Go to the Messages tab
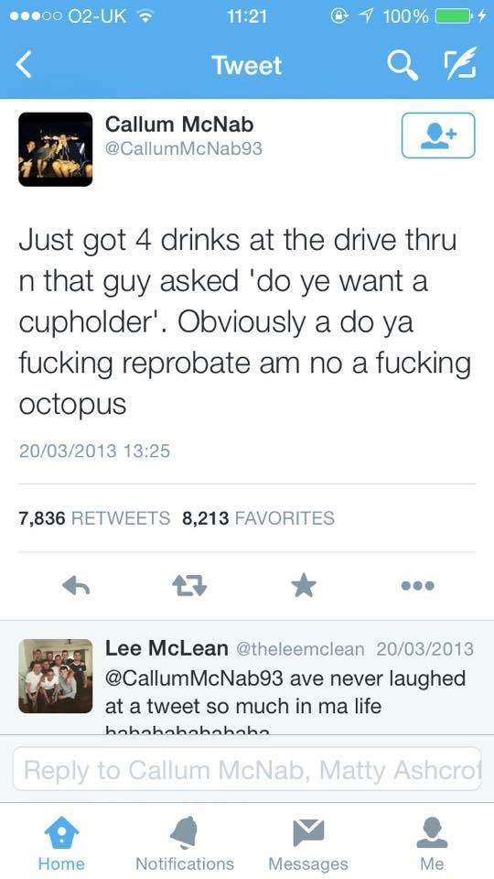The height and width of the screenshot is (879, 494). click(308, 843)
